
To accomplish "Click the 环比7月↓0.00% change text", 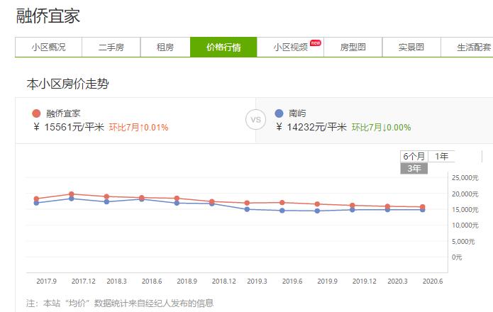I will 381,127.
